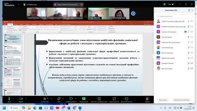
Task: Pop out the participants panel
Action: (189, 10)
